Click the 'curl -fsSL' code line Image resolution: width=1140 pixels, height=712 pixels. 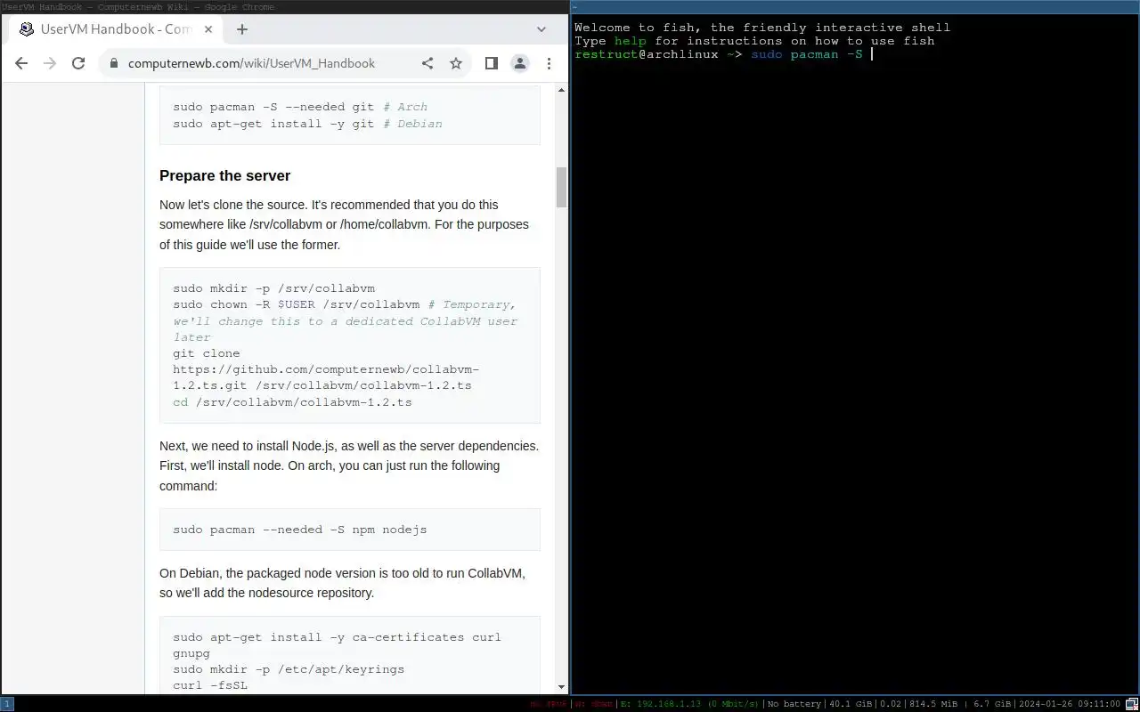click(210, 685)
